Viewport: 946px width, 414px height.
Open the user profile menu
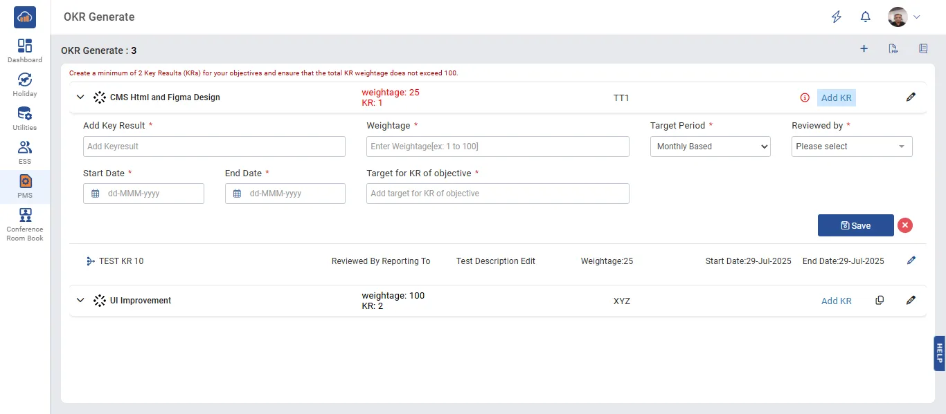(904, 17)
